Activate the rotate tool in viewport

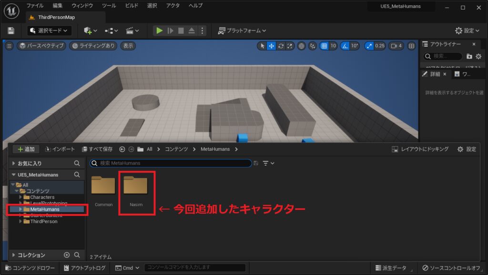[x=281, y=46]
